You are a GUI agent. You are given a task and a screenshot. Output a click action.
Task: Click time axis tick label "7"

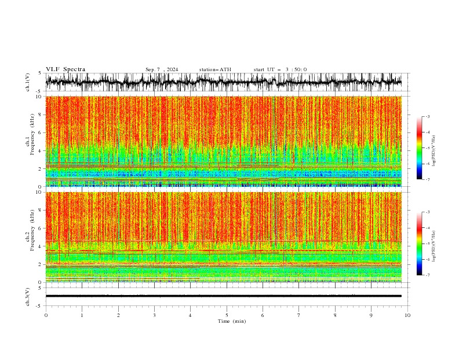pyautogui.click(x=299, y=315)
